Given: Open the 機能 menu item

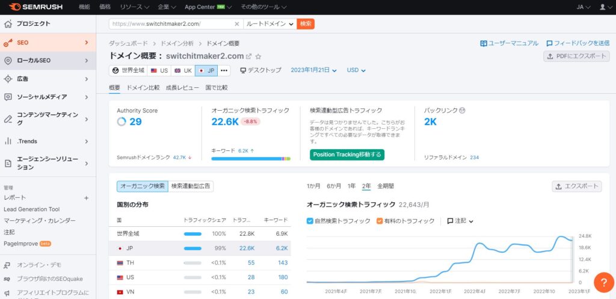Looking at the screenshot, I should tap(84, 7).
